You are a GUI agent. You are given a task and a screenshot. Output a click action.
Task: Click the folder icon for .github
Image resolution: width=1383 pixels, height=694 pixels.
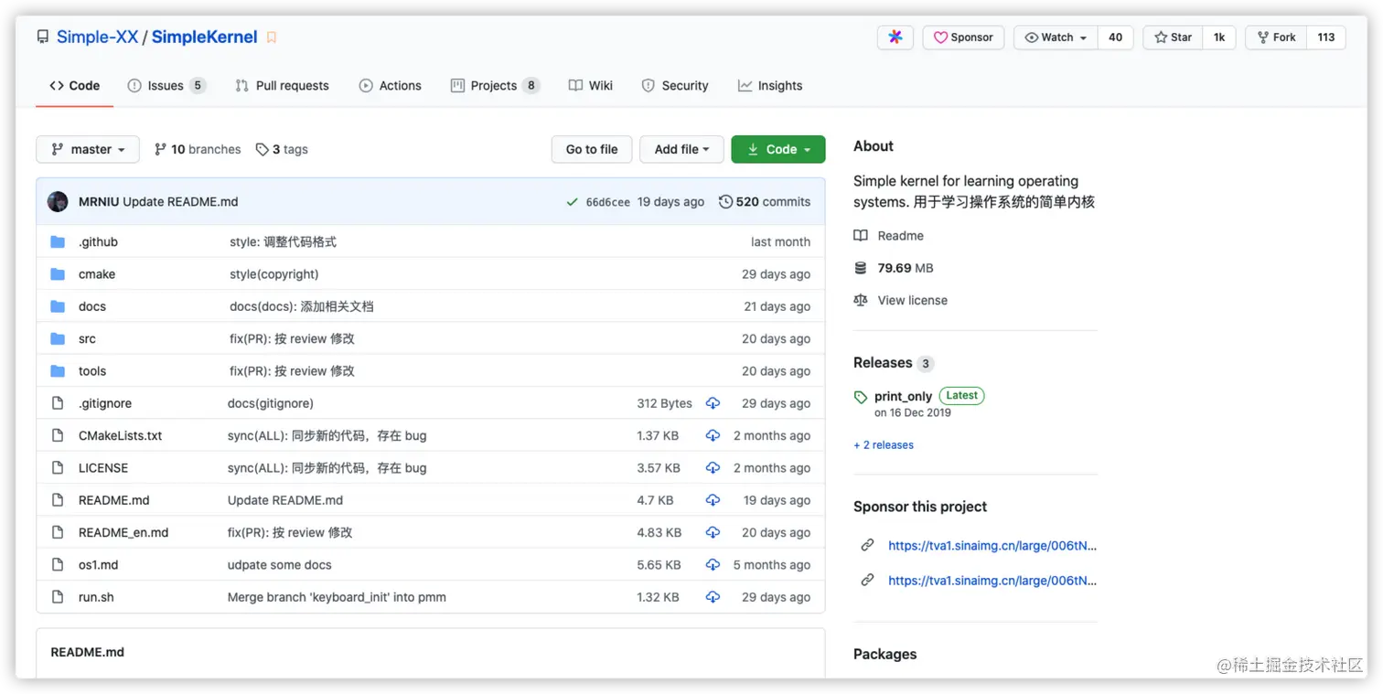point(58,242)
